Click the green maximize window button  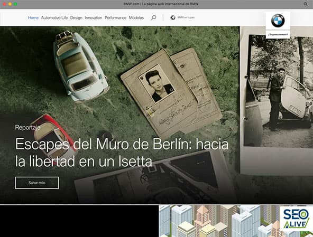[x=15, y=4]
